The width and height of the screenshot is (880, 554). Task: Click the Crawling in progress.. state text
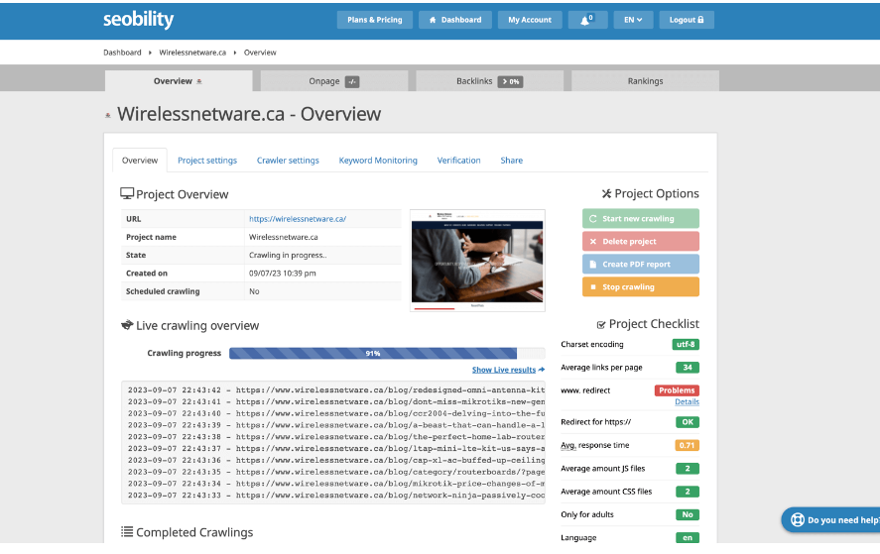(288, 255)
